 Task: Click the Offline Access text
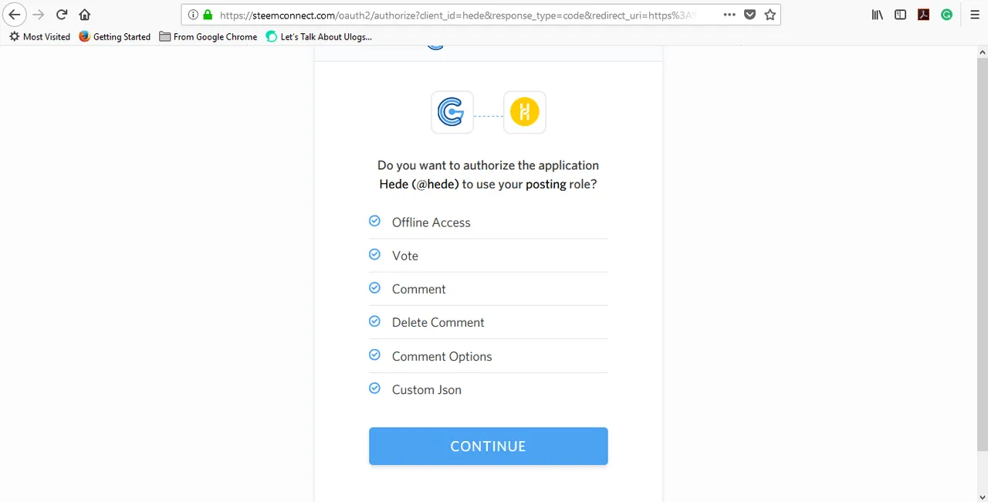click(431, 222)
